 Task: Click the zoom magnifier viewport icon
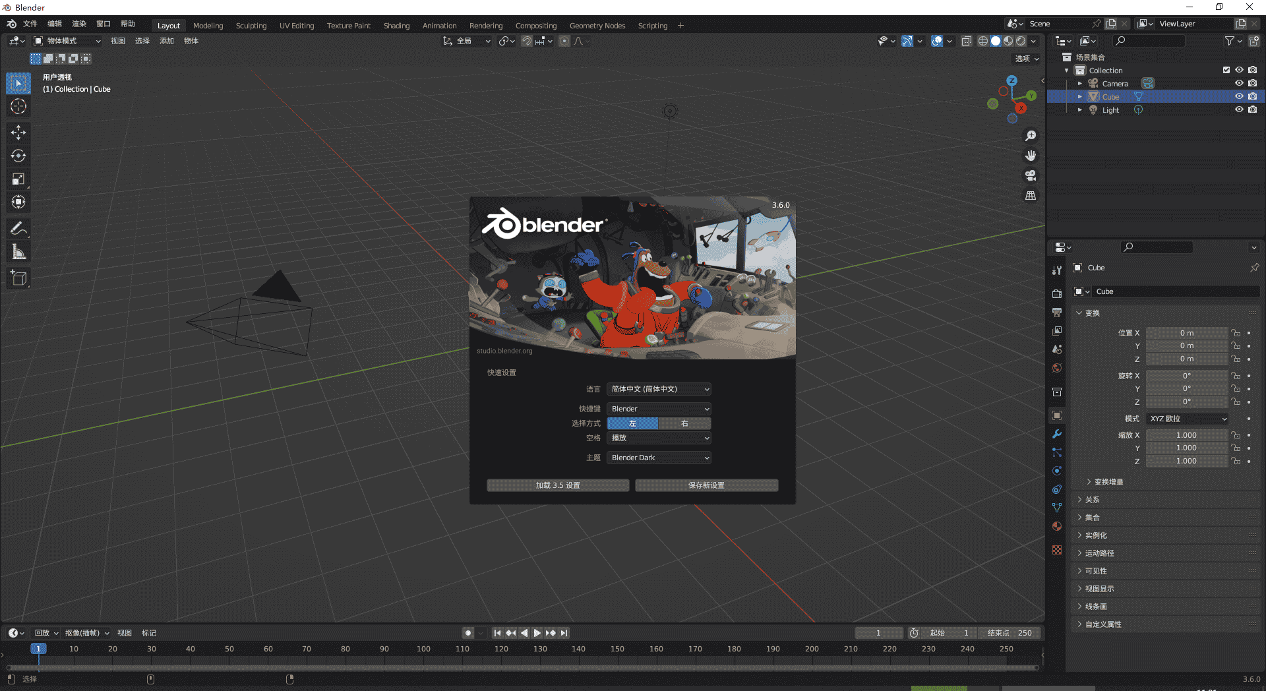(x=1031, y=136)
